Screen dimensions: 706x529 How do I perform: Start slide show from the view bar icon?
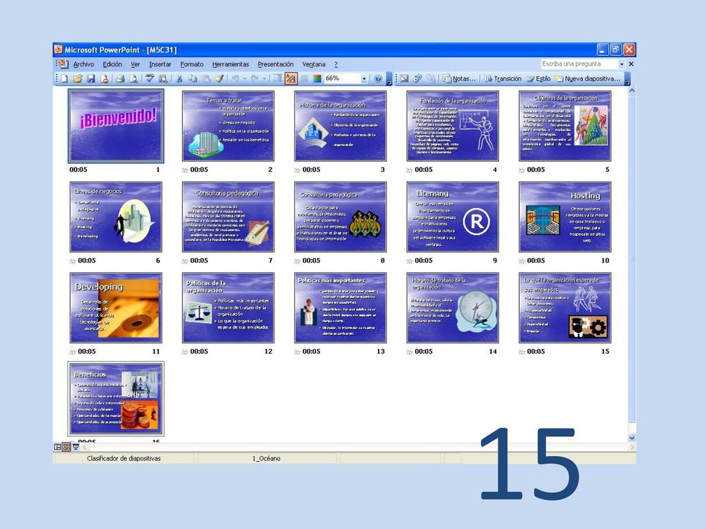coord(76,446)
